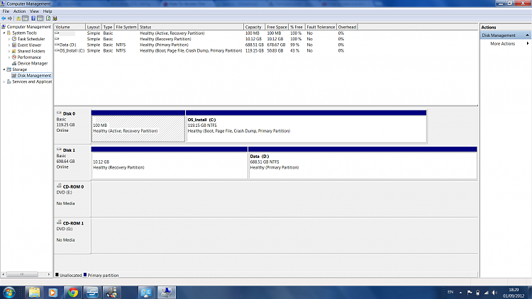
Task: Click the Forward arrow in the toolbar
Action: (x=10, y=18)
